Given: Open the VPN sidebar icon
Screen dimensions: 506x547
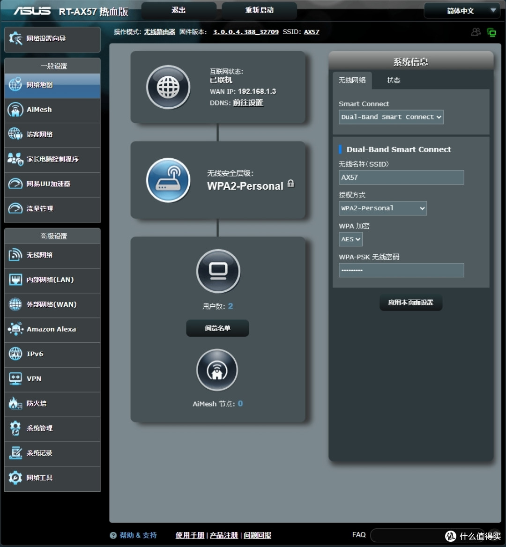Looking at the screenshot, I should click(x=15, y=378).
